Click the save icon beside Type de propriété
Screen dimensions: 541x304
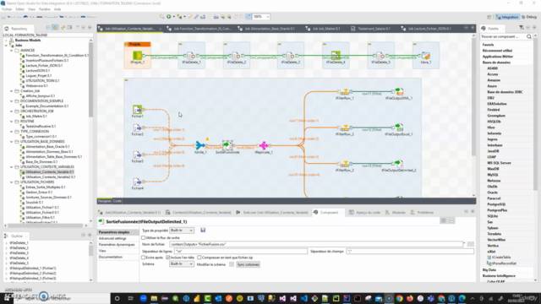point(203,230)
